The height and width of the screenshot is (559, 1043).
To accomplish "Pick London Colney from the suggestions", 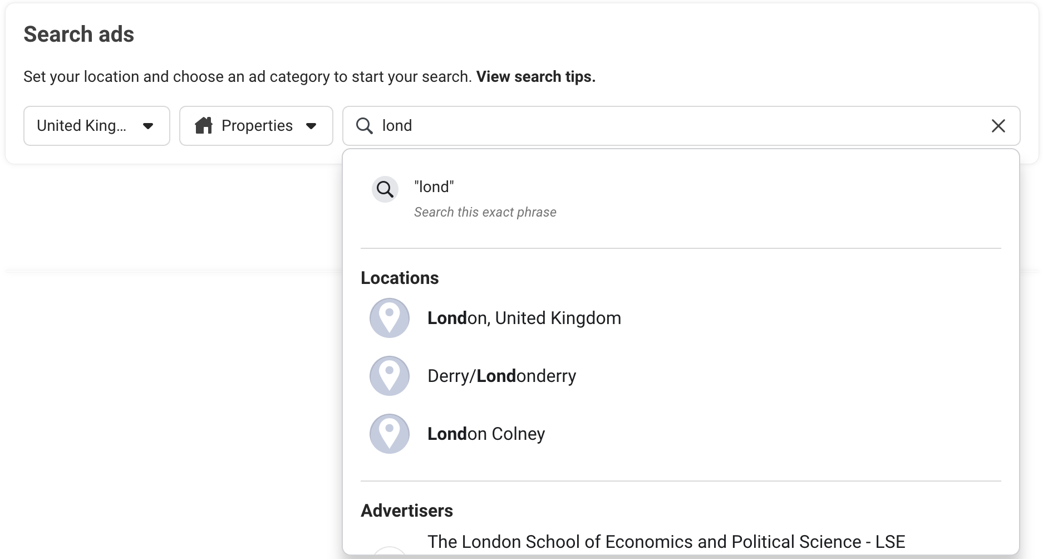I will pyautogui.click(x=681, y=434).
